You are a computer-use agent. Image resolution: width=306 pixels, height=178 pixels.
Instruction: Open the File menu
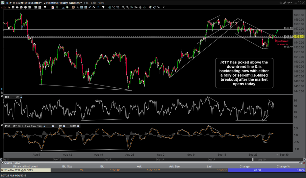click(86, 3)
